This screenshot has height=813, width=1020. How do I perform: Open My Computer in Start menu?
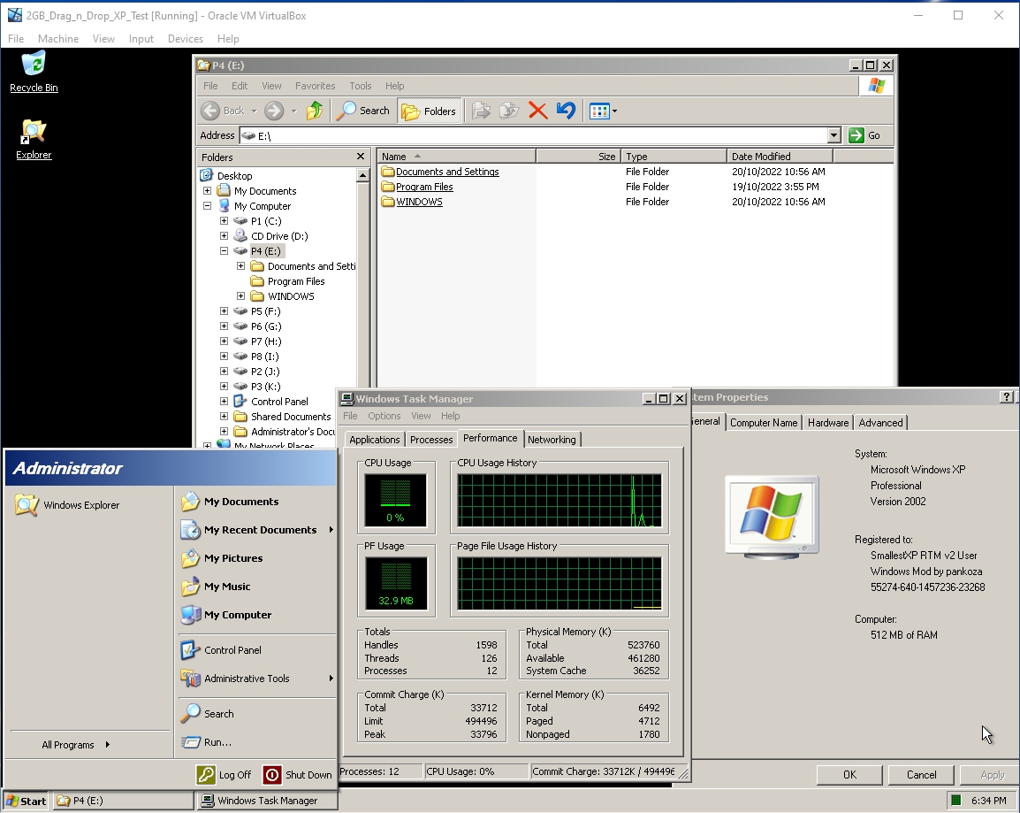click(x=257, y=615)
